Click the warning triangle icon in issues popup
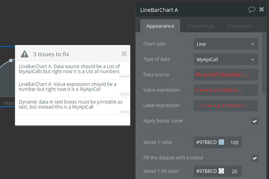This screenshot has height=179, width=269. point(25,54)
